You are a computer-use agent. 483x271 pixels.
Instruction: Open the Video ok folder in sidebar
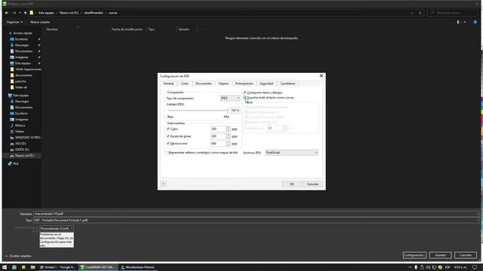21,87
